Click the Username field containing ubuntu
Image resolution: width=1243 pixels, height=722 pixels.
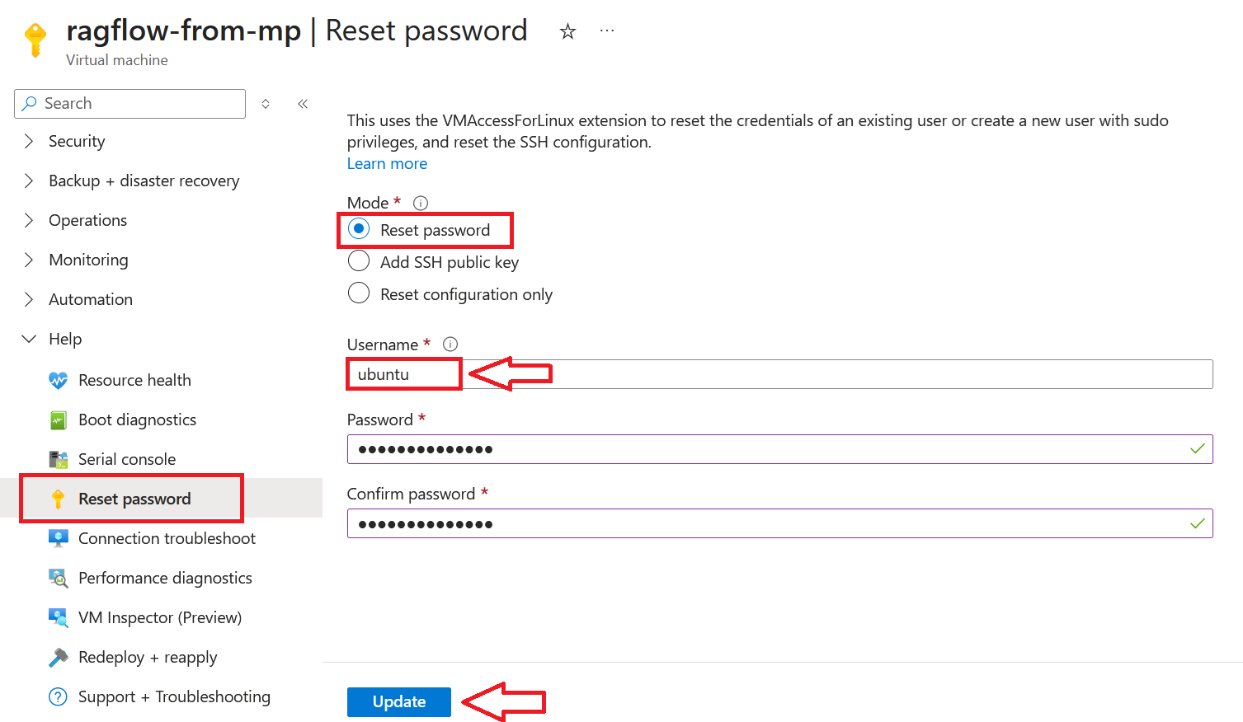pyautogui.click(x=779, y=374)
